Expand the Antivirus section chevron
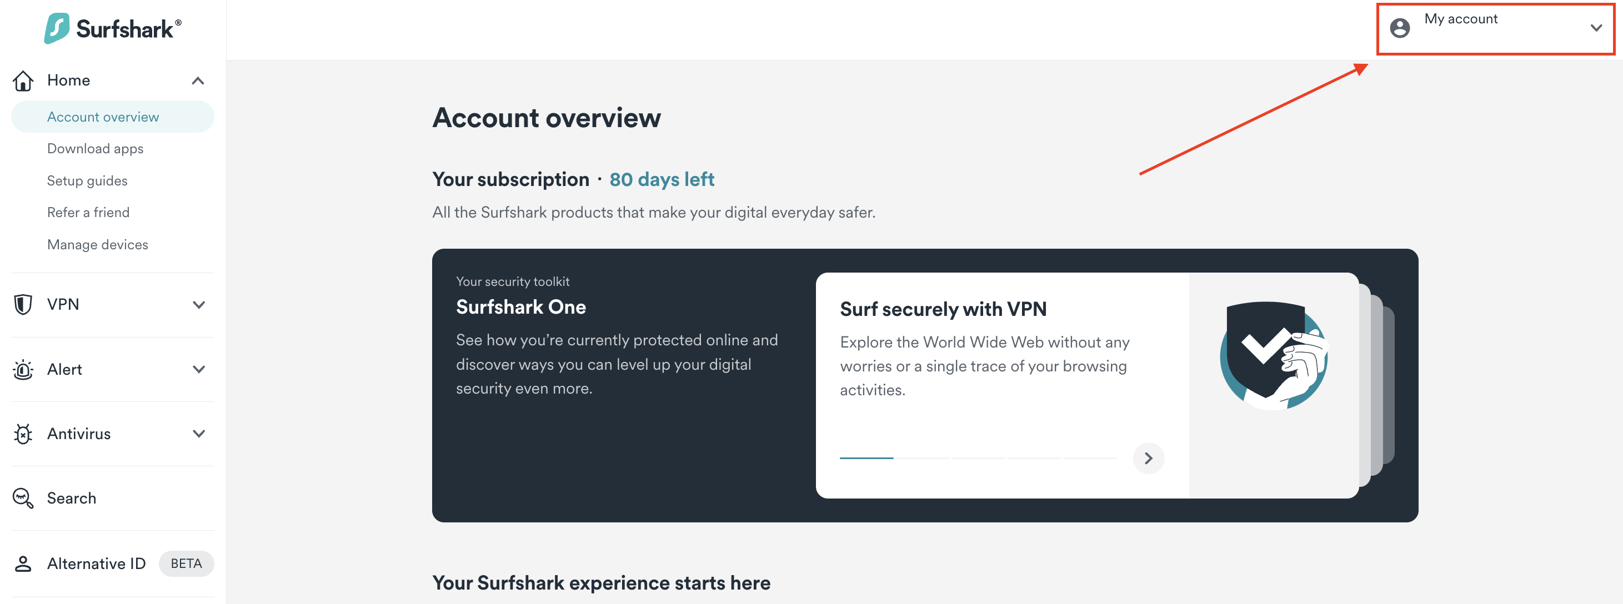 coord(199,434)
